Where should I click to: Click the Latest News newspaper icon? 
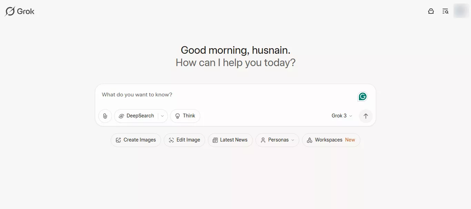click(x=215, y=140)
